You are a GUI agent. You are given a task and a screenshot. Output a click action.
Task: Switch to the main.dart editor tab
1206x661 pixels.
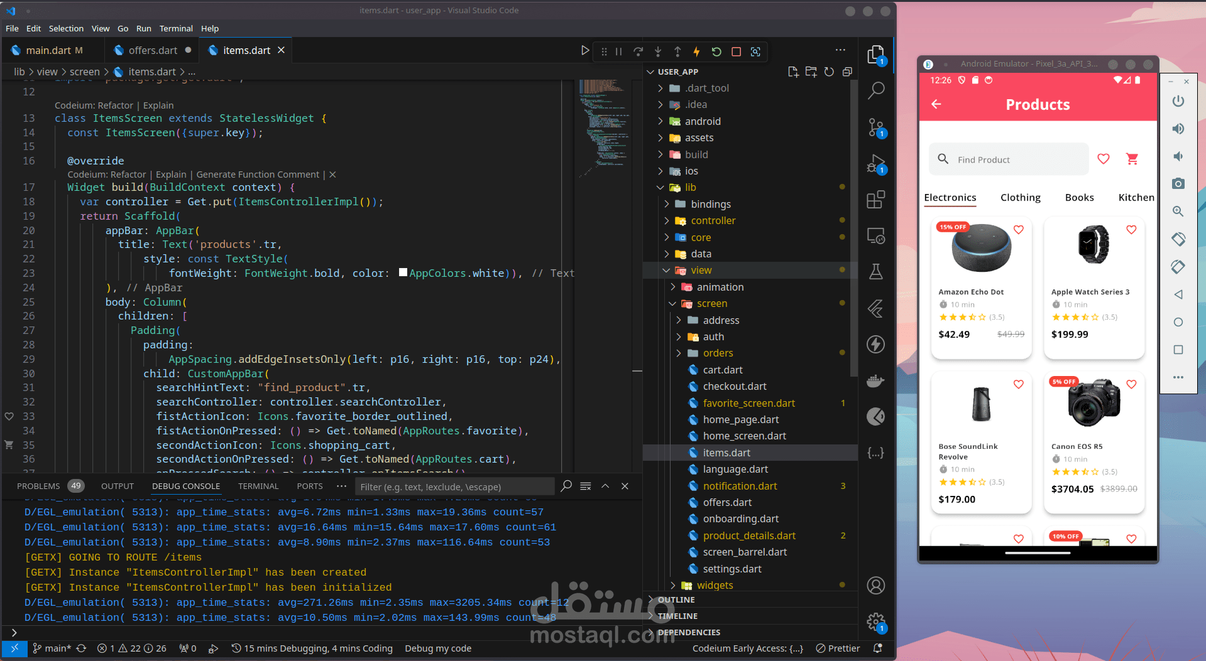coord(48,50)
